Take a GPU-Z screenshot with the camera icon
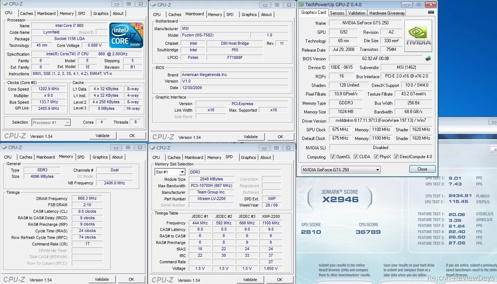 pos(431,12)
